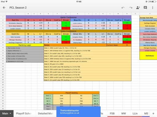This screenshot has height=117, width=157.
Task: Open the MS sheet tab
Action: click(146, 113)
